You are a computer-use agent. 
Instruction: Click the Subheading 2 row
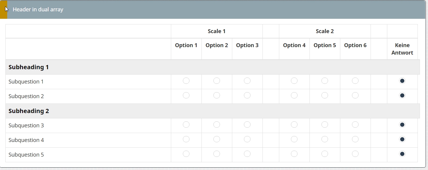click(x=29, y=111)
